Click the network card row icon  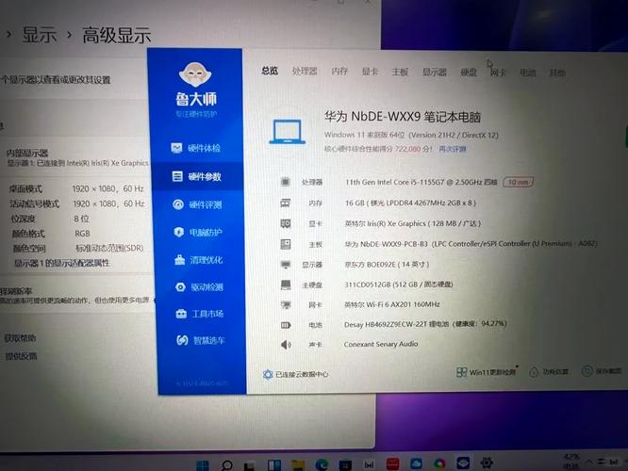(286, 305)
